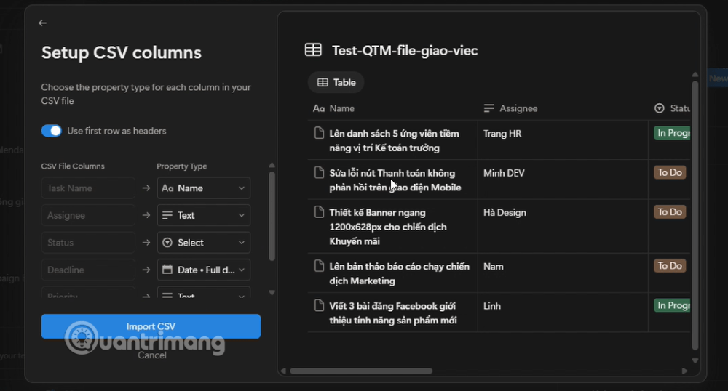Click preview vertical scrollbar down arrow
The height and width of the screenshot is (391, 728).
(x=695, y=360)
